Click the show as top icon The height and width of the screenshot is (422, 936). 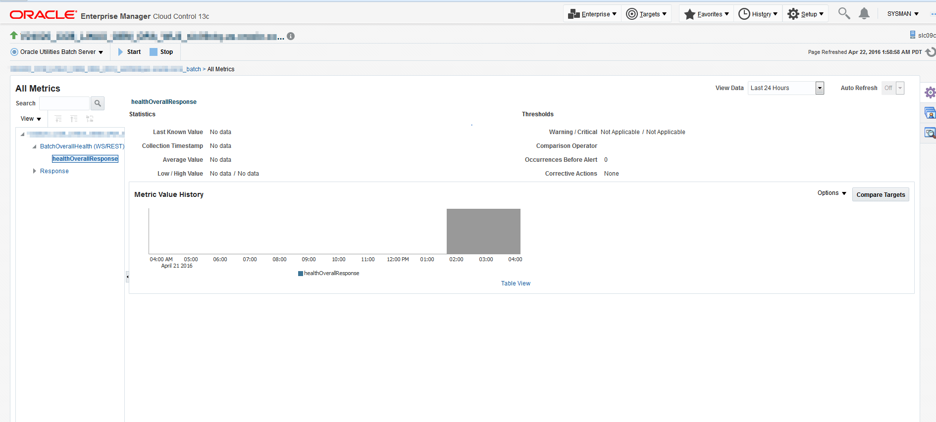(x=90, y=119)
